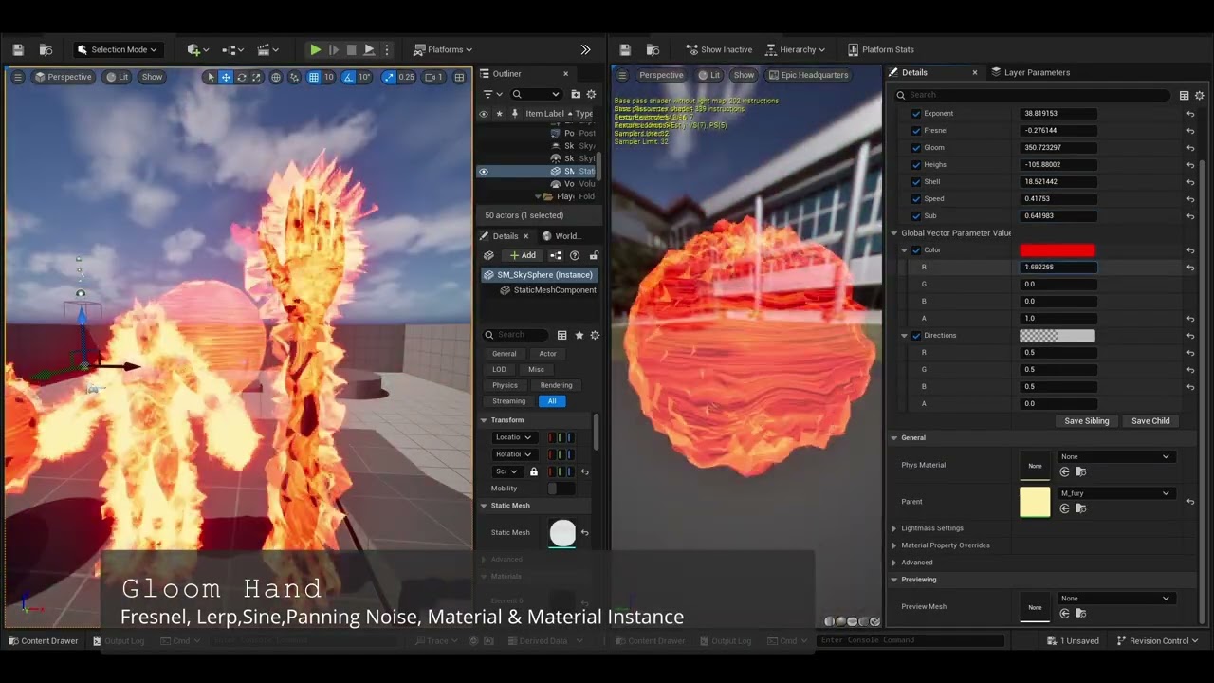Toggle the scale lock icon in Transform

(x=534, y=471)
